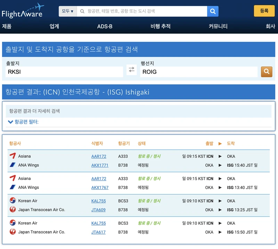The height and width of the screenshot is (249, 278).
Task: Click the 식별자 column header
Action: tap(97, 143)
